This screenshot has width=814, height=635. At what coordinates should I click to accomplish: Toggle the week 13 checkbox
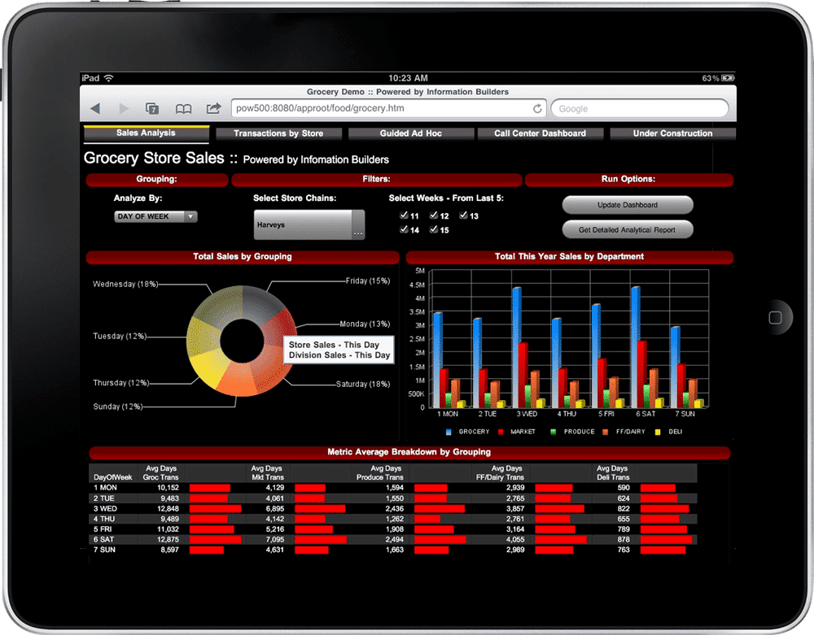[463, 216]
